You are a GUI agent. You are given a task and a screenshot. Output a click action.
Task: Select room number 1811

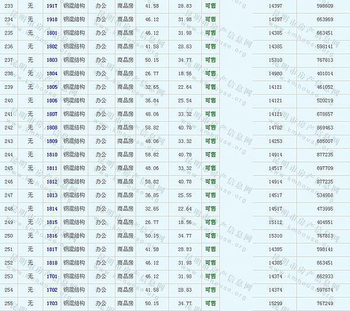tap(52, 168)
